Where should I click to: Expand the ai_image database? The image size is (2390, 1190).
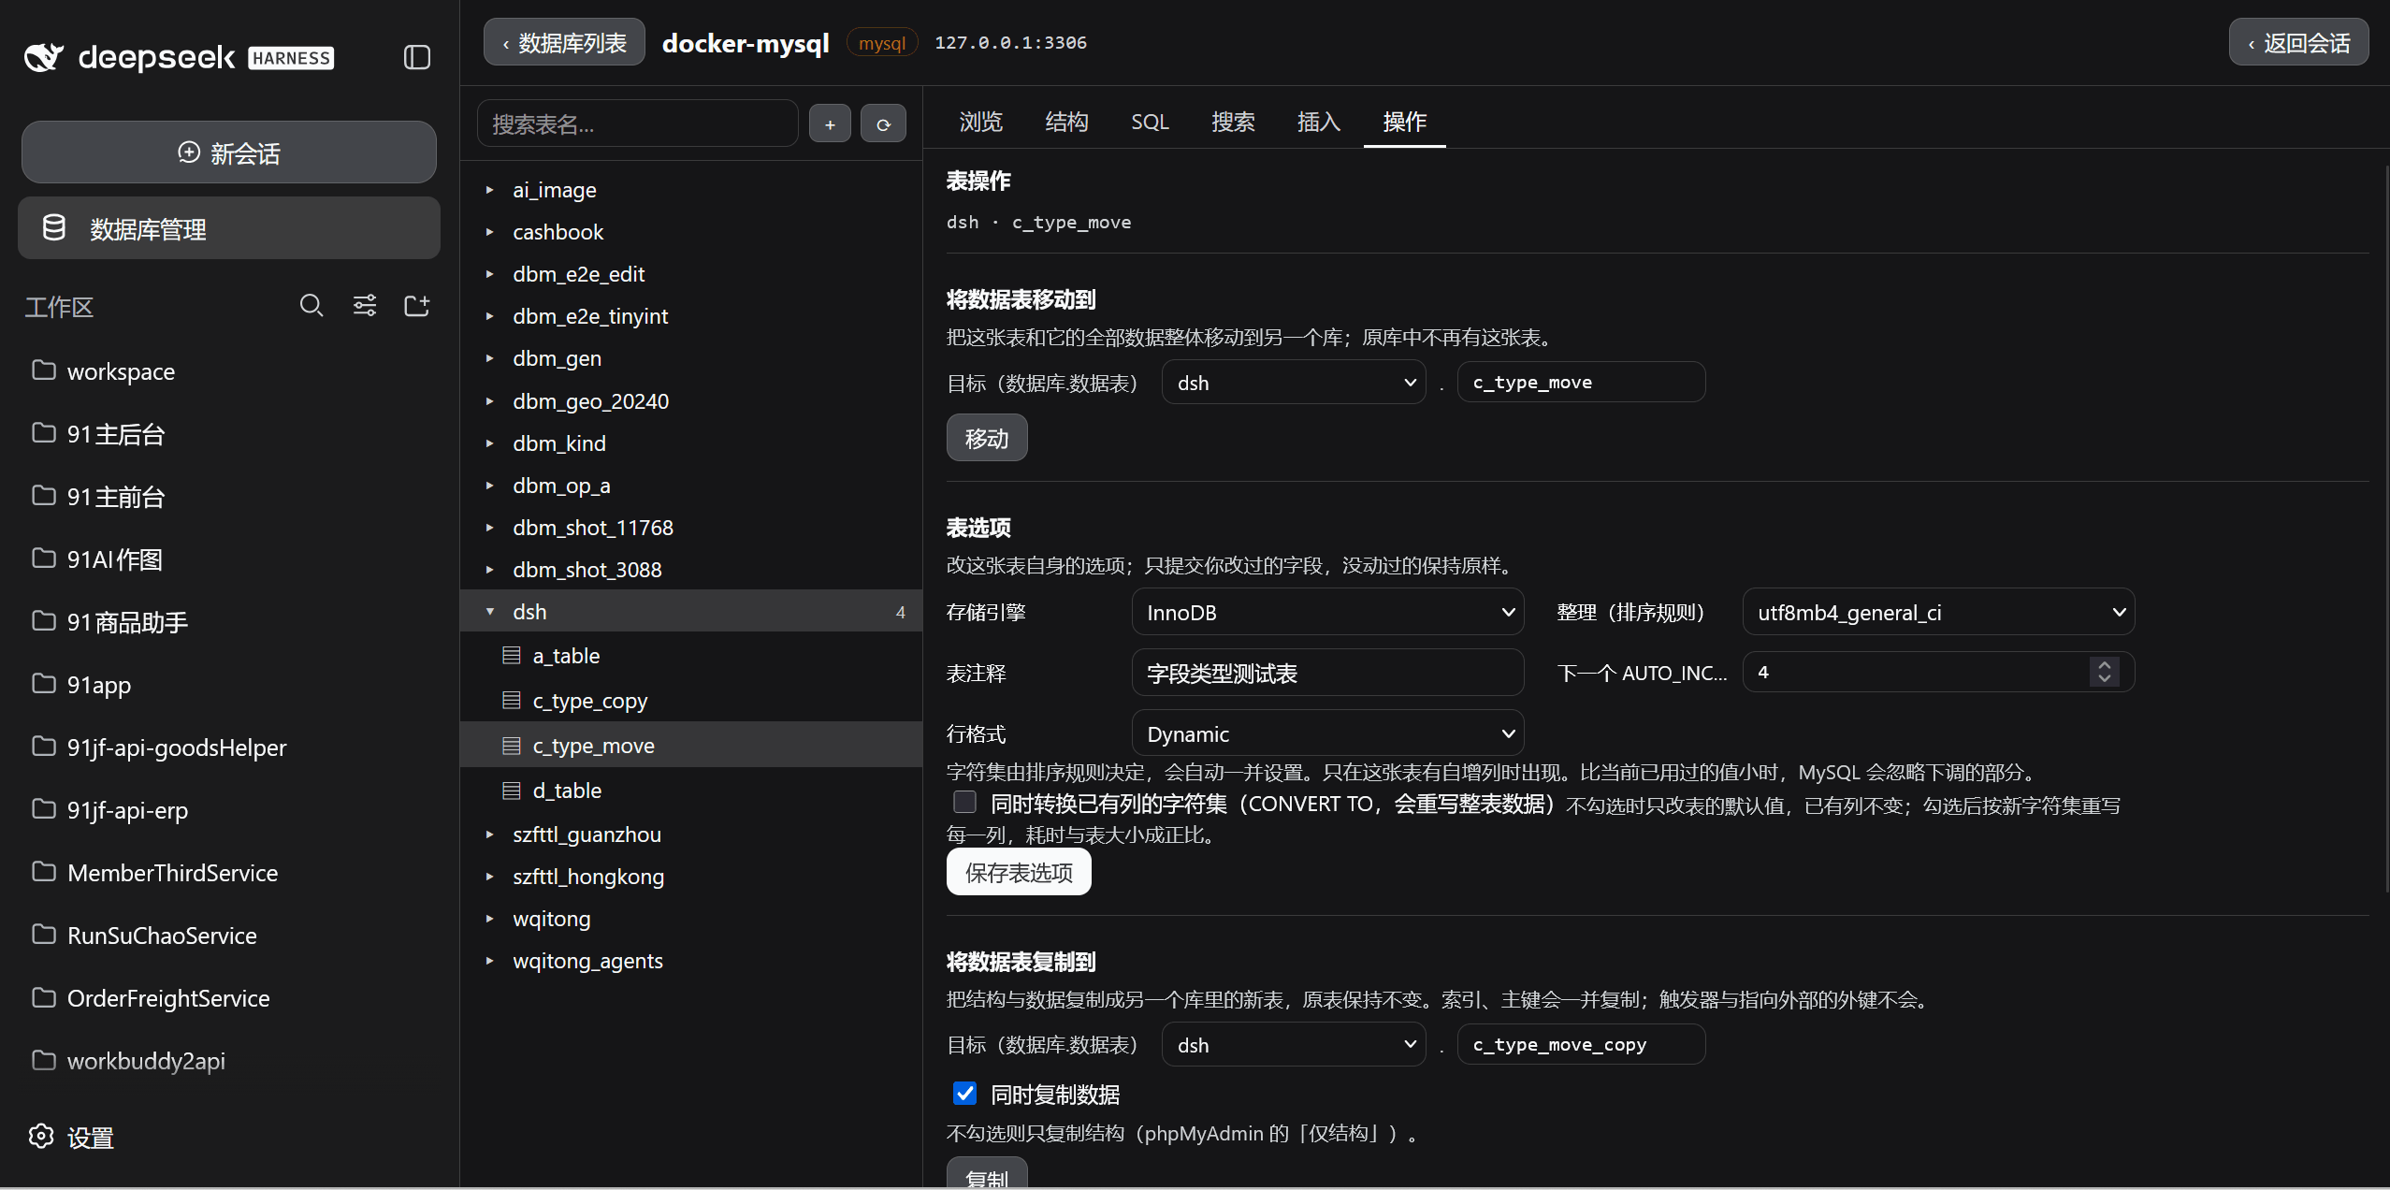point(489,190)
